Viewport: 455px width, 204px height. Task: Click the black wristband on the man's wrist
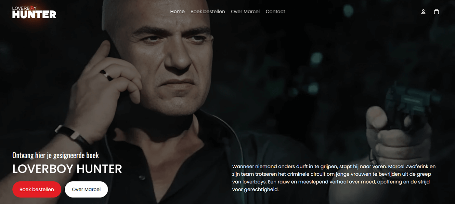click(x=73, y=135)
